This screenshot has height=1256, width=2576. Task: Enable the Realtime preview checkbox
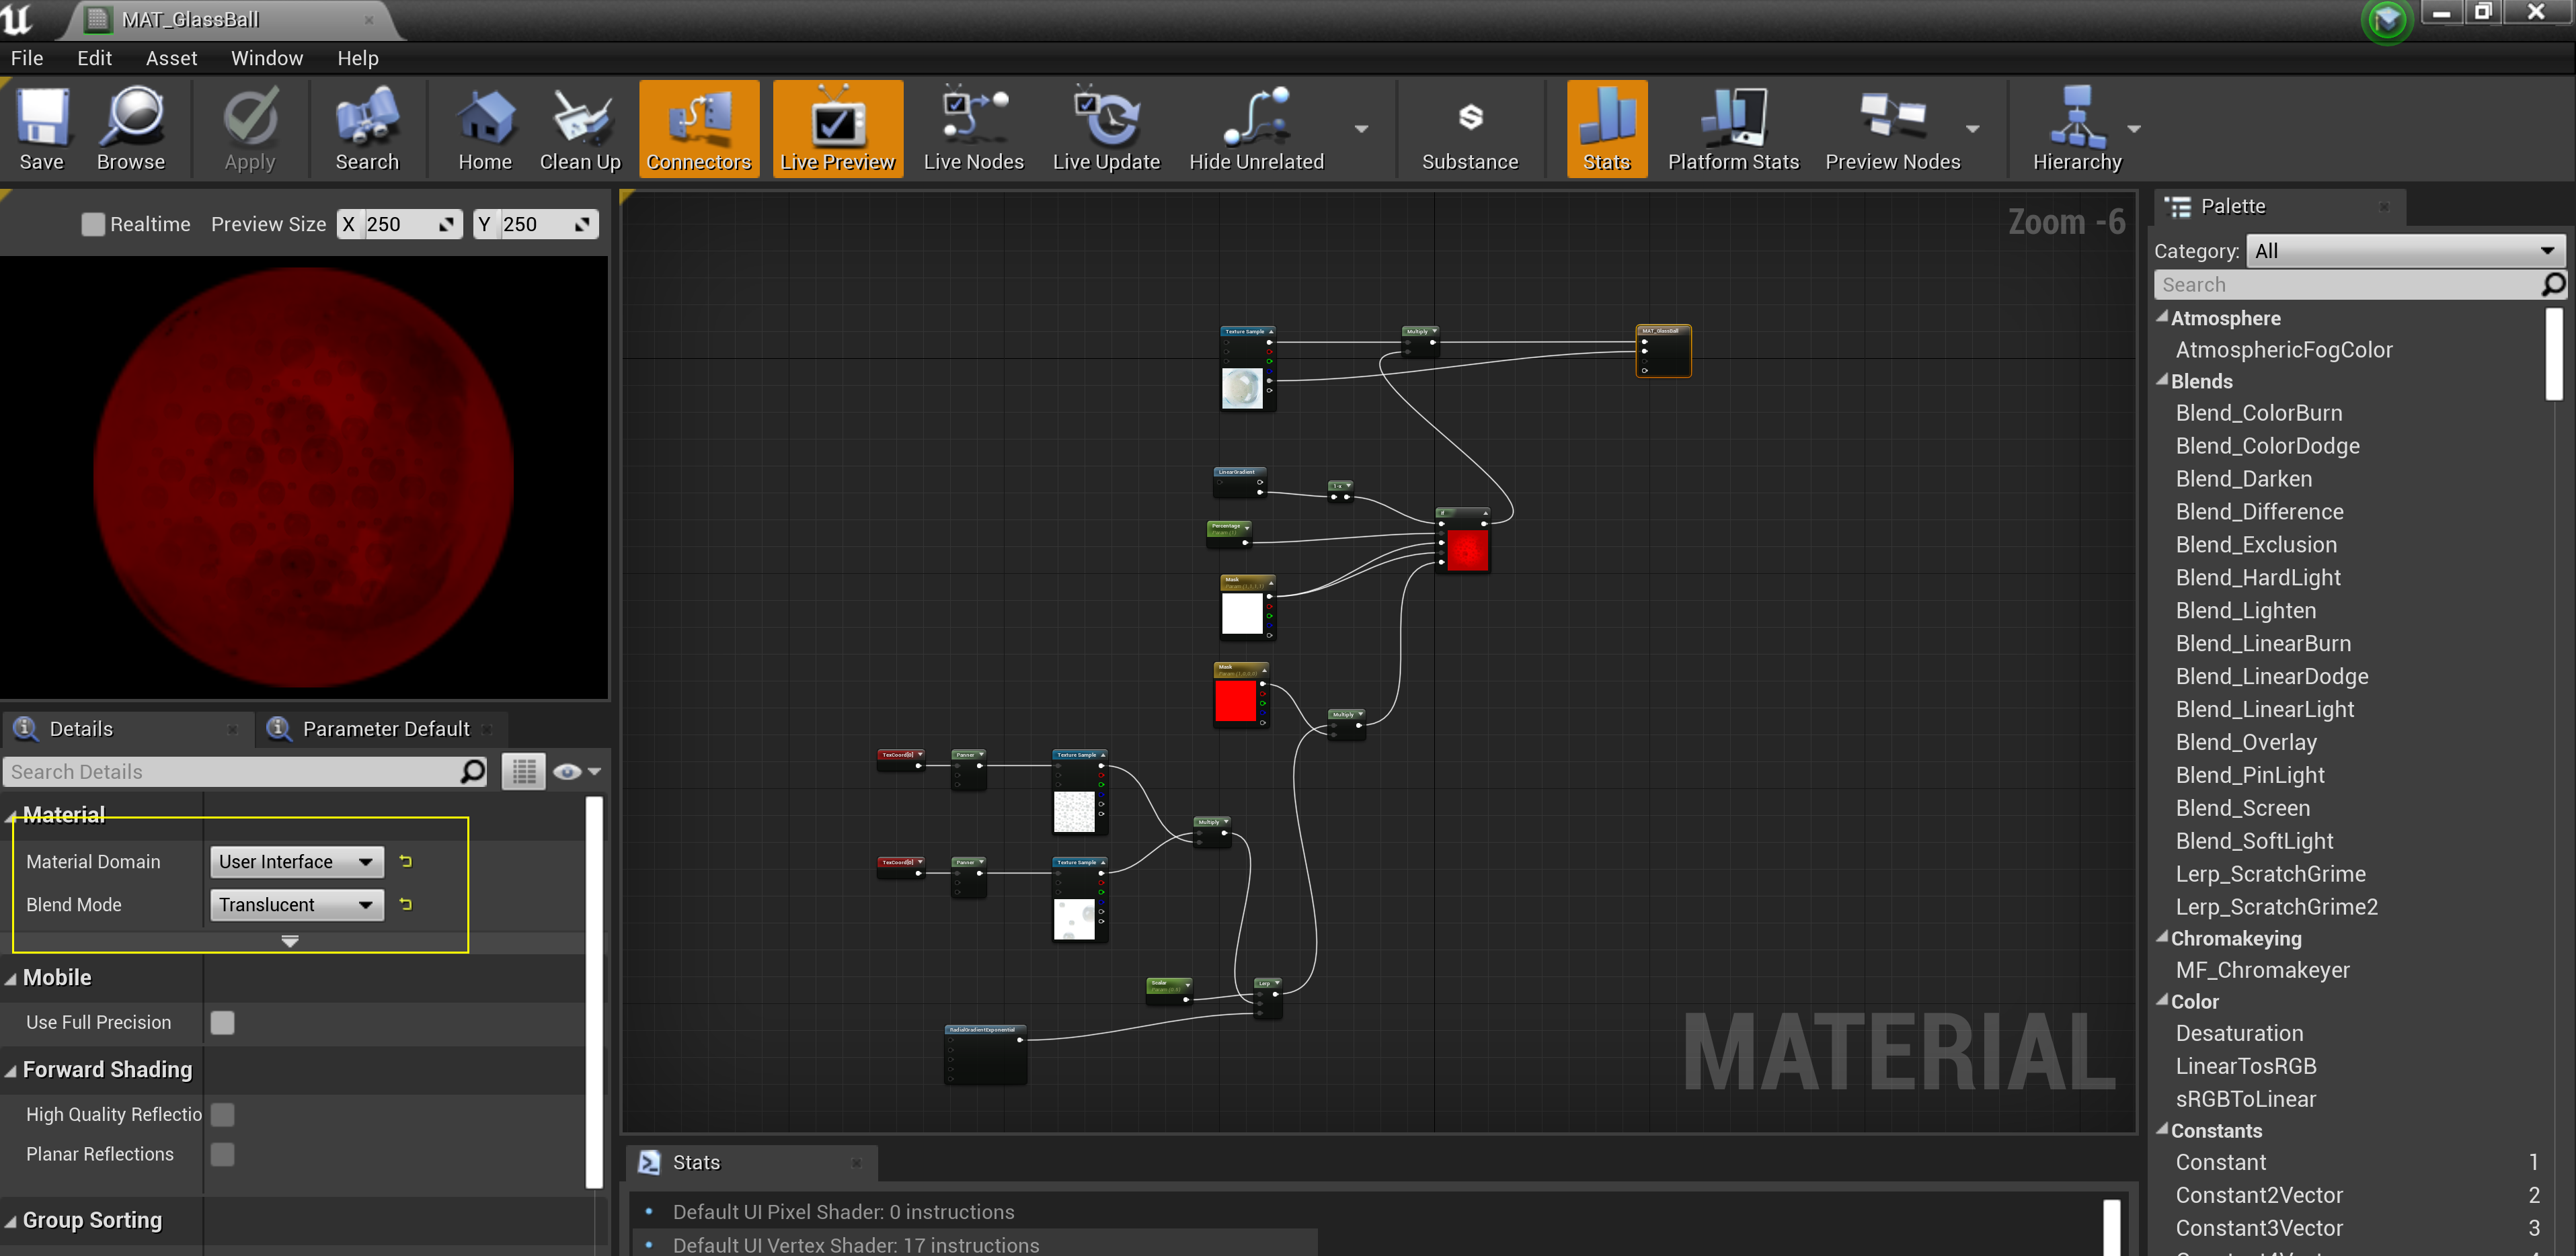(x=93, y=224)
